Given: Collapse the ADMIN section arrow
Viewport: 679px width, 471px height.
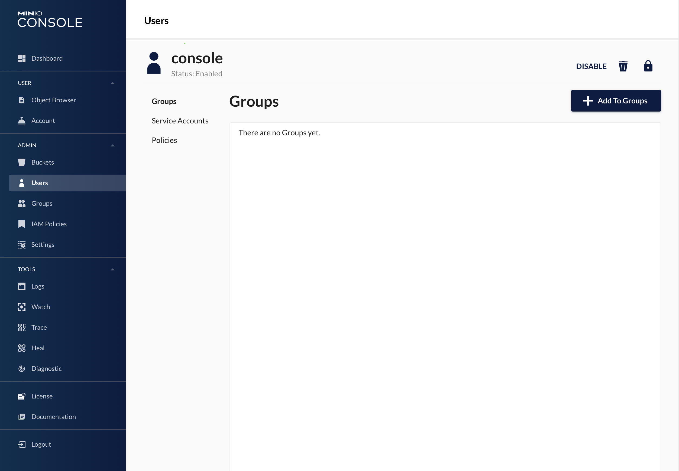Looking at the screenshot, I should point(112,145).
